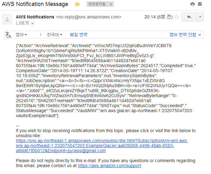Click the 메일 번역 translate link

pyautogui.click(x=78, y=35)
